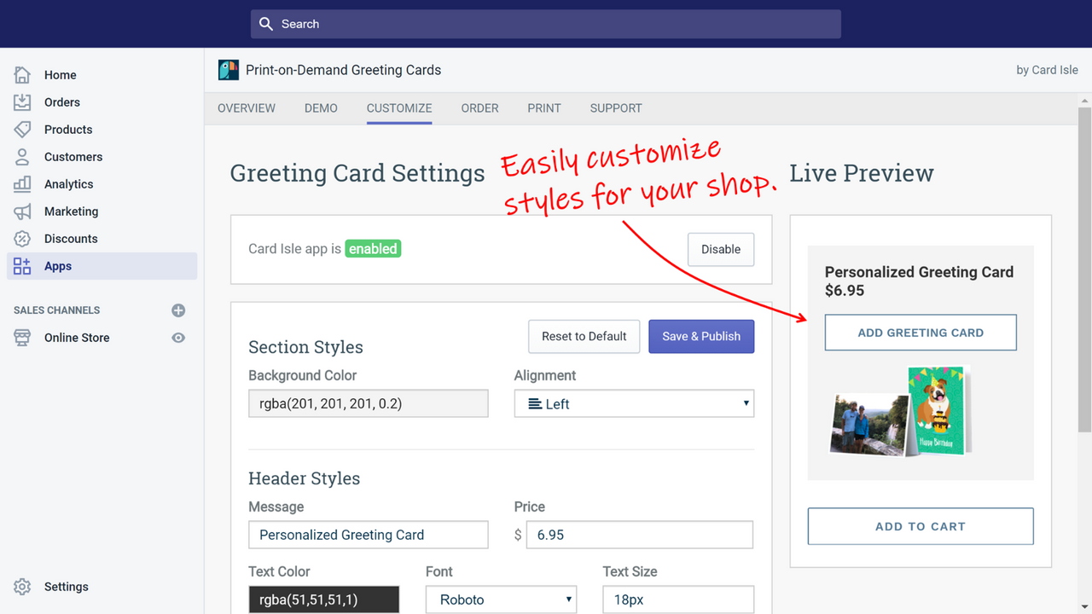Click the Online Store shop icon

point(22,338)
